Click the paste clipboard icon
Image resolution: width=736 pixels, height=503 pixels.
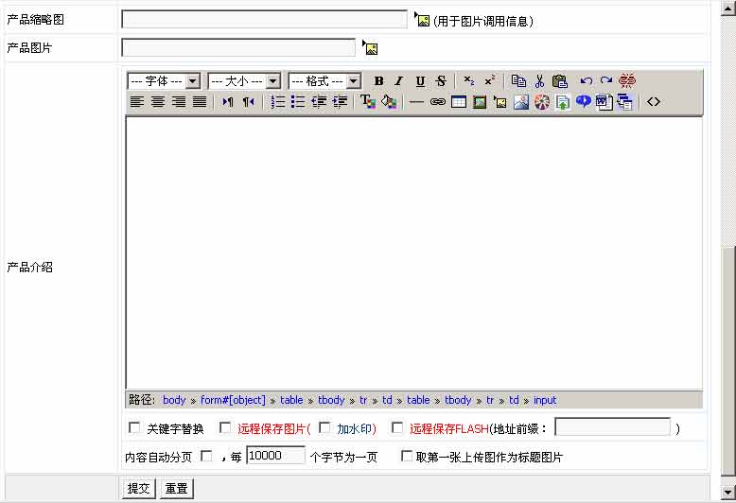point(560,81)
